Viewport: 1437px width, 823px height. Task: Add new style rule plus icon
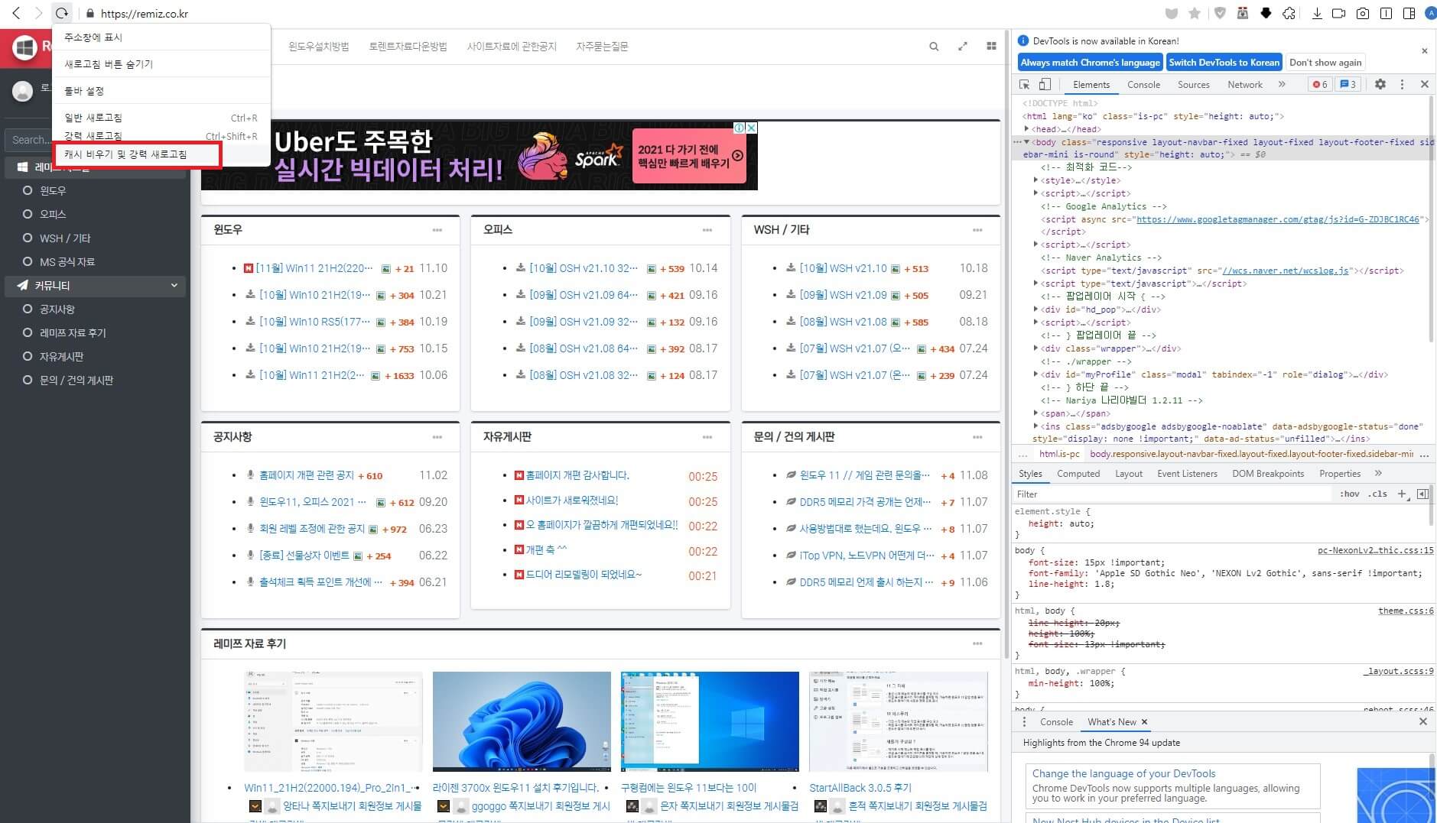pyautogui.click(x=1402, y=494)
